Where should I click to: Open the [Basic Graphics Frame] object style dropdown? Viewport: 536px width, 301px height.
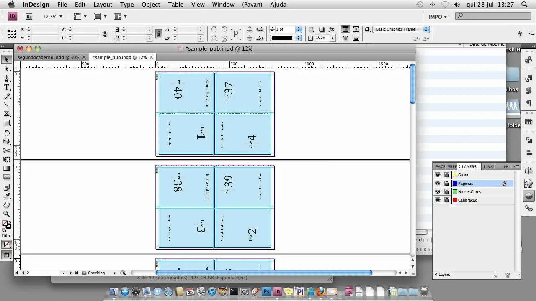coord(426,29)
